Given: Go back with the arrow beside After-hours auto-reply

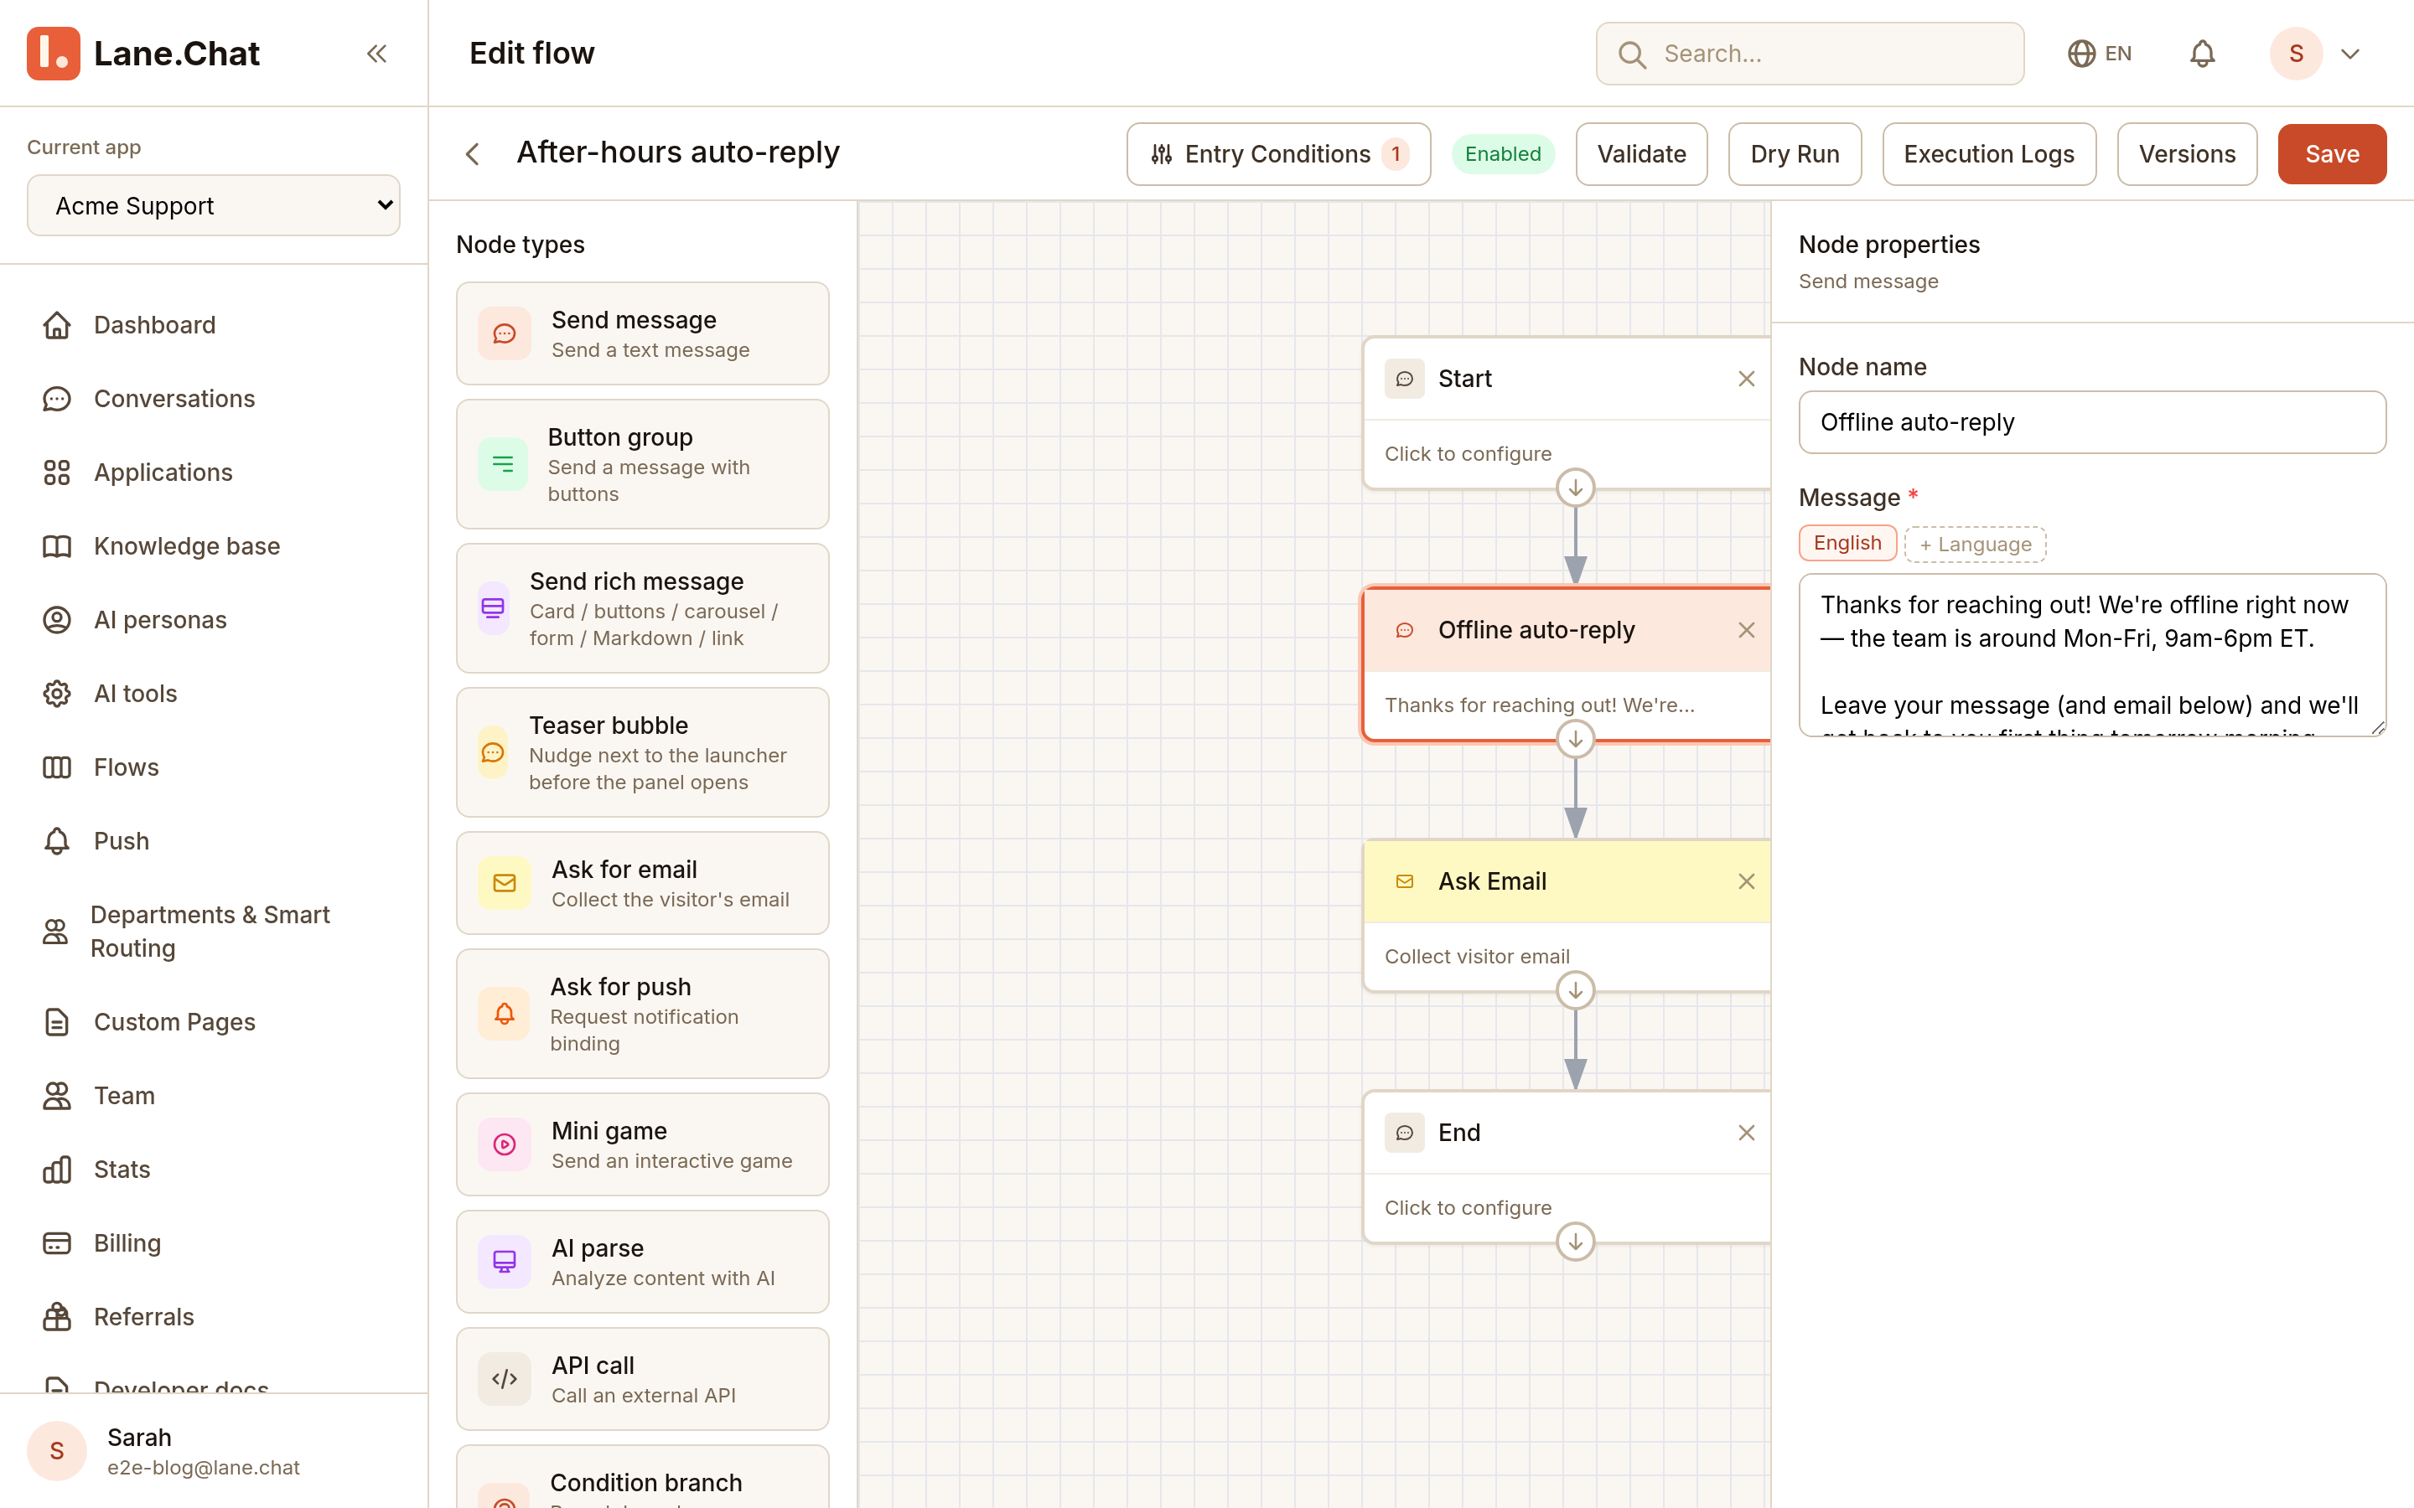Looking at the screenshot, I should (473, 153).
